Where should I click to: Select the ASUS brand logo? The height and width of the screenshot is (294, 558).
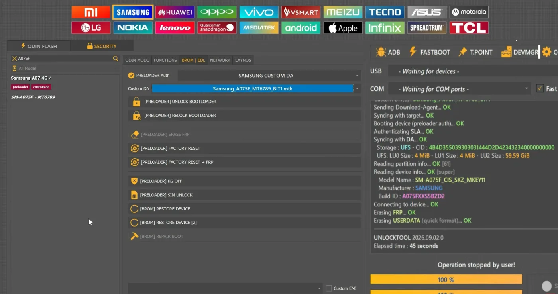pos(427,12)
